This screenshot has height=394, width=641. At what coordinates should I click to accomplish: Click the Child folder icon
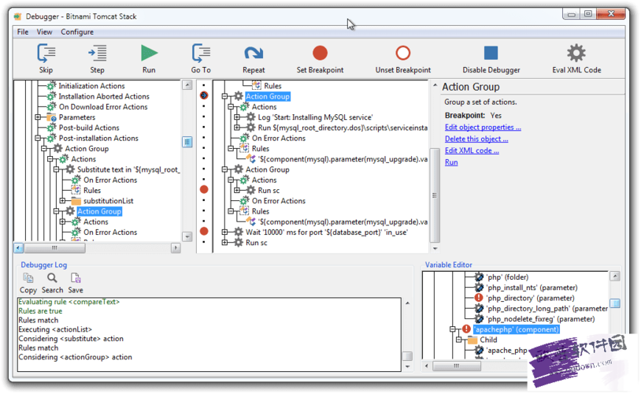[x=472, y=340]
